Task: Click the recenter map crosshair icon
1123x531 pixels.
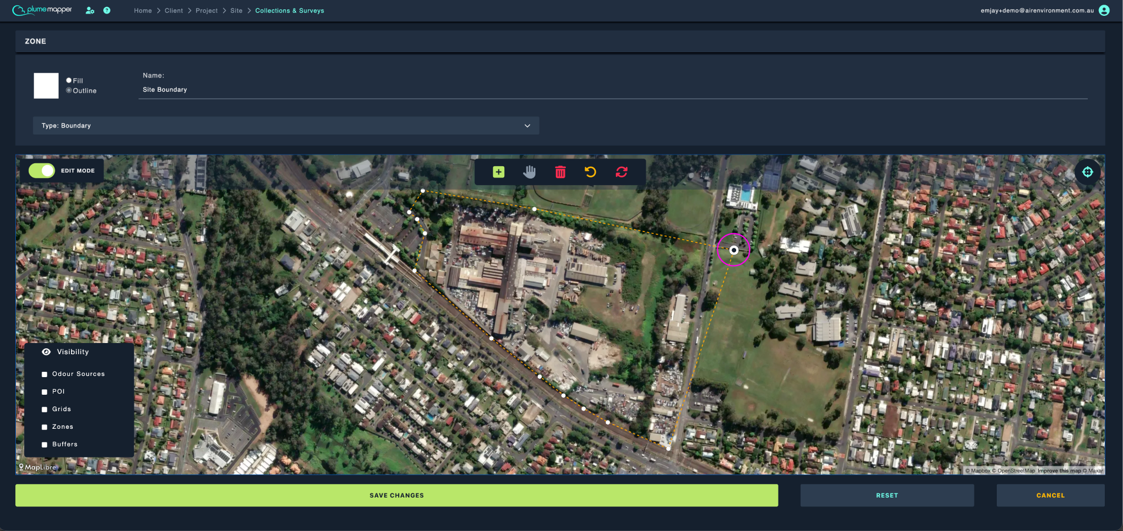Action: pyautogui.click(x=1088, y=172)
